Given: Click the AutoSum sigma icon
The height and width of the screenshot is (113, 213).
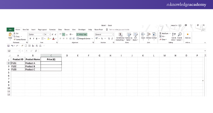Looking at the screenshot, I should (160, 33).
